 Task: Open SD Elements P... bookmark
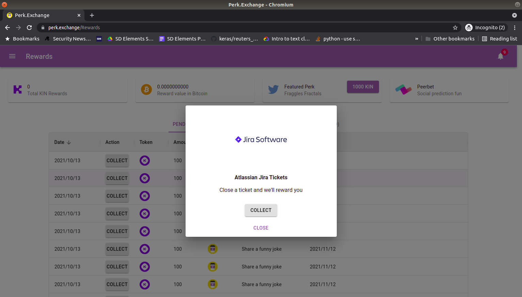coord(183,39)
